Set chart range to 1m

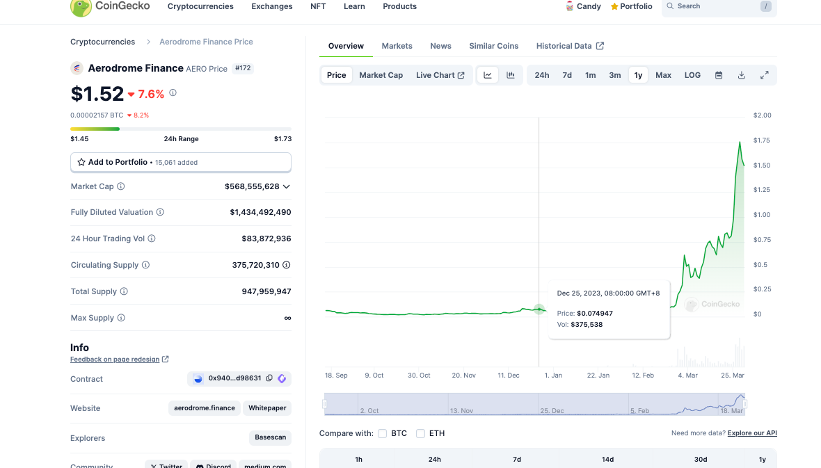coord(590,75)
